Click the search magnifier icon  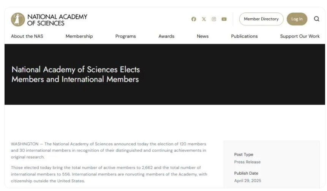pos(317,19)
